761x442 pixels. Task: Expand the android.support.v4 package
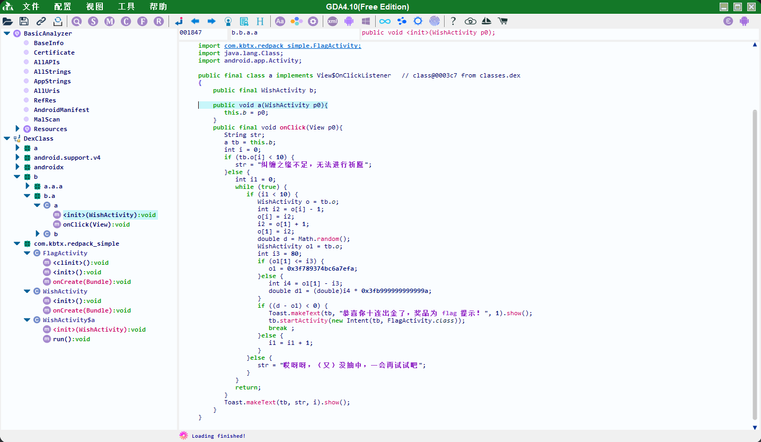click(17, 157)
